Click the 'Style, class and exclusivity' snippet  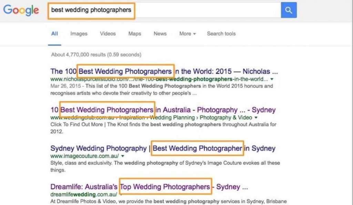tap(165, 166)
